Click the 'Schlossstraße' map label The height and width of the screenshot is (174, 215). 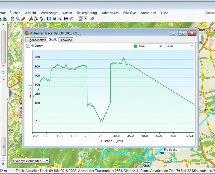(21, 109)
